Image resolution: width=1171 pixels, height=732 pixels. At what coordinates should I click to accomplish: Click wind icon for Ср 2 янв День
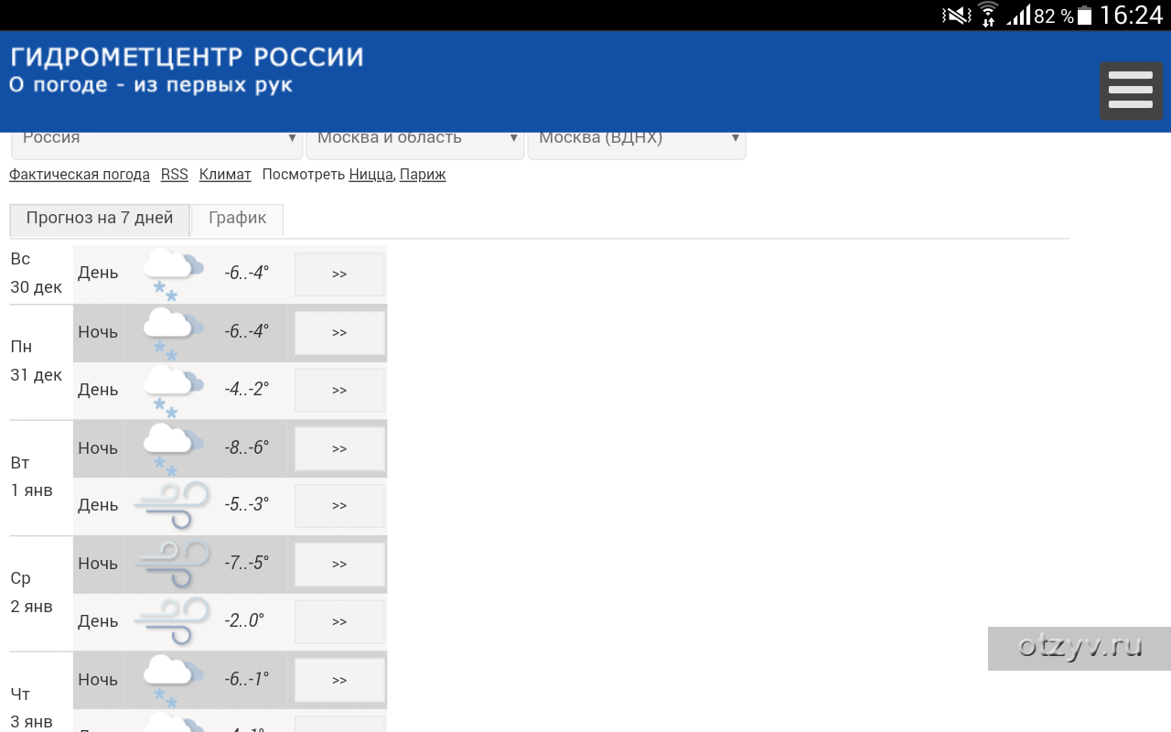tap(172, 621)
